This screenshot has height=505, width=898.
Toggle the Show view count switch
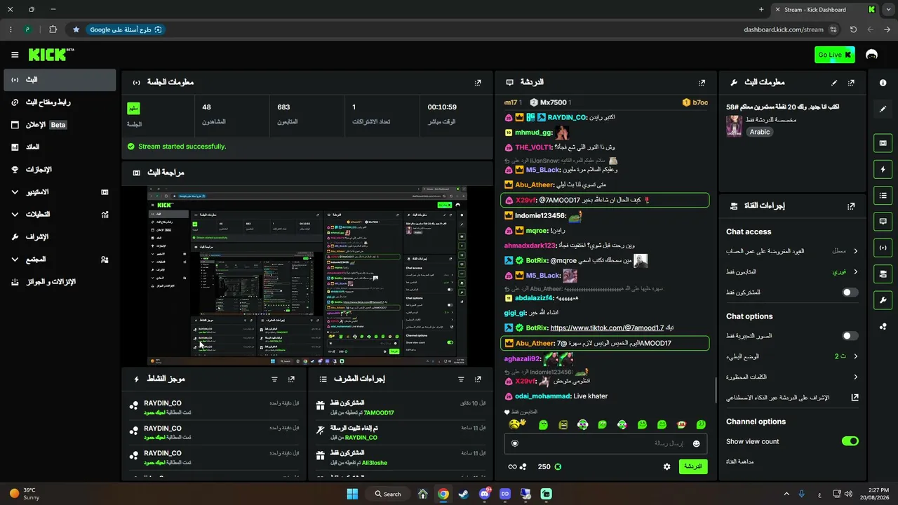(850, 441)
